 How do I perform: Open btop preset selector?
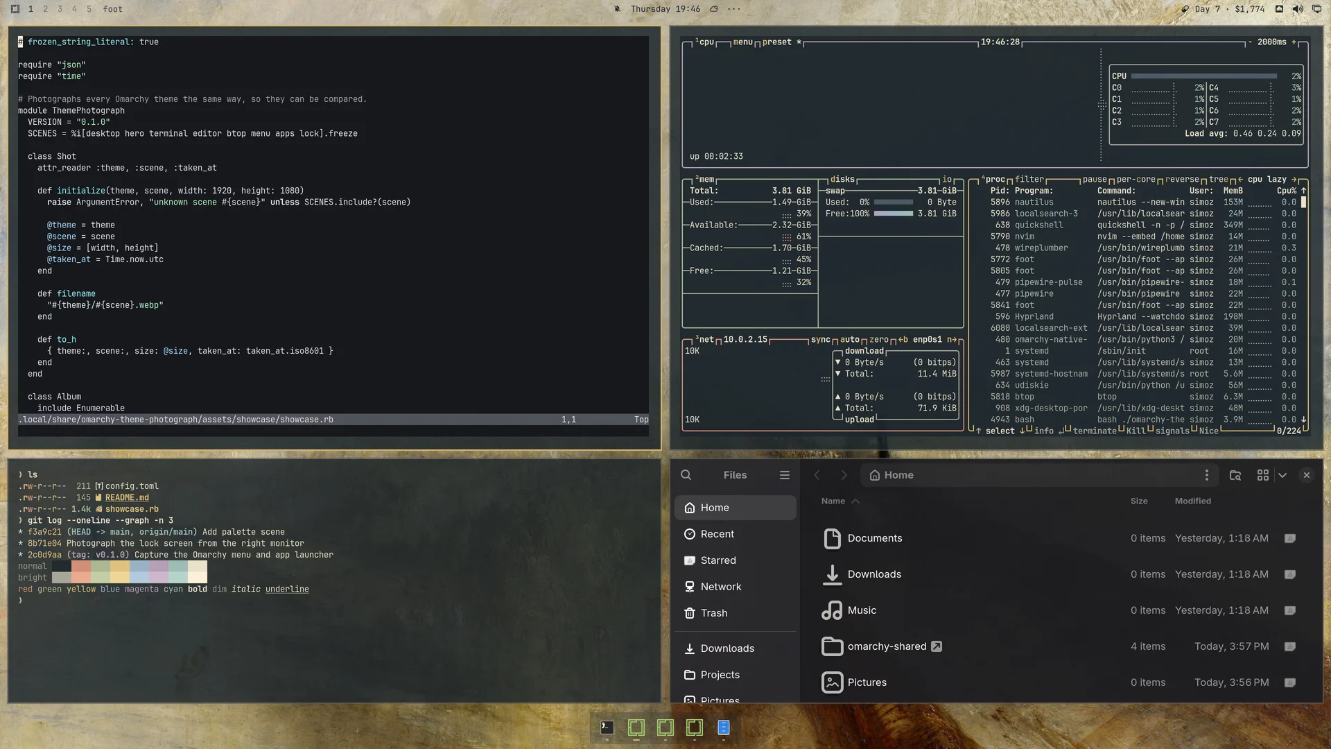[x=782, y=42]
